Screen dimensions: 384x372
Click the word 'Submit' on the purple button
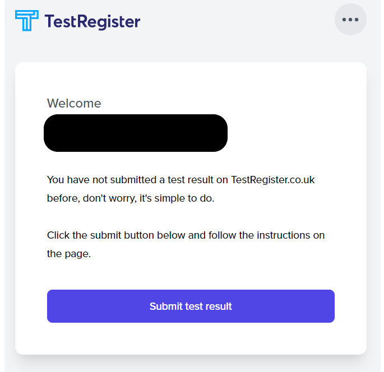(166, 306)
